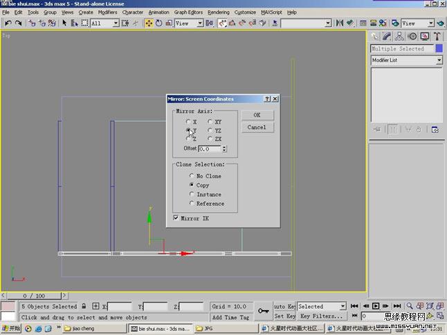This screenshot has width=447, height=335.
Task: Open the Graph Editors menu
Action: click(x=188, y=12)
